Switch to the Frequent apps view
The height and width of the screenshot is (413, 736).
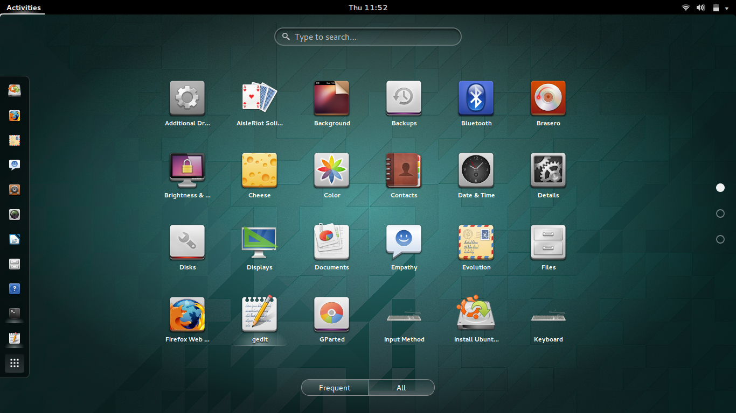(335, 387)
